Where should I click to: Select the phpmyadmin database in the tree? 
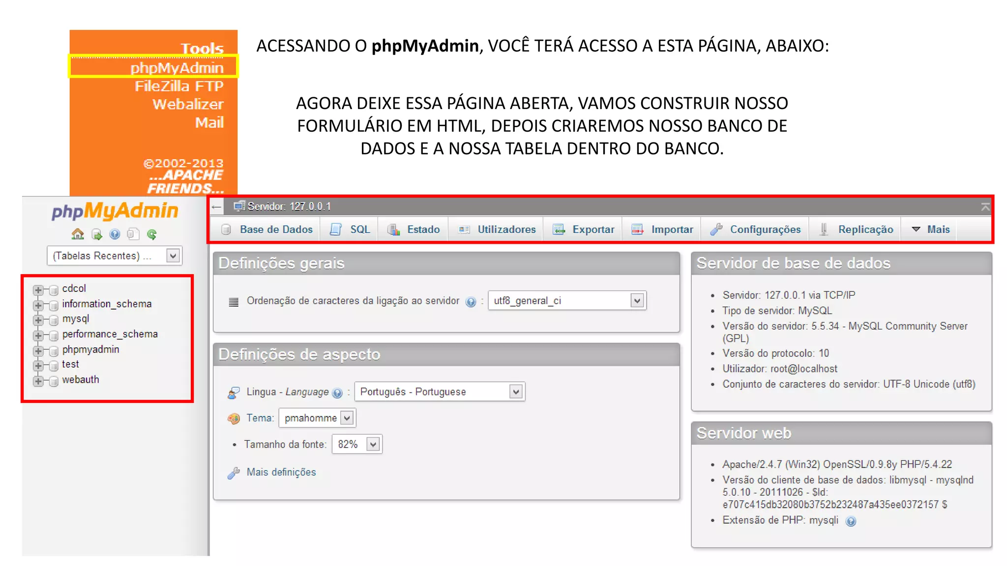[90, 350]
